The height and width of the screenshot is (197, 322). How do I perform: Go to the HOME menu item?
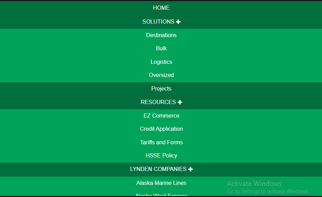tap(161, 8)
